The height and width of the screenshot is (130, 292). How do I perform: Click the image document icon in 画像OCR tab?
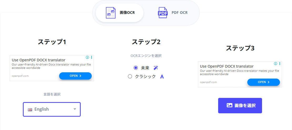click(111, 13)
